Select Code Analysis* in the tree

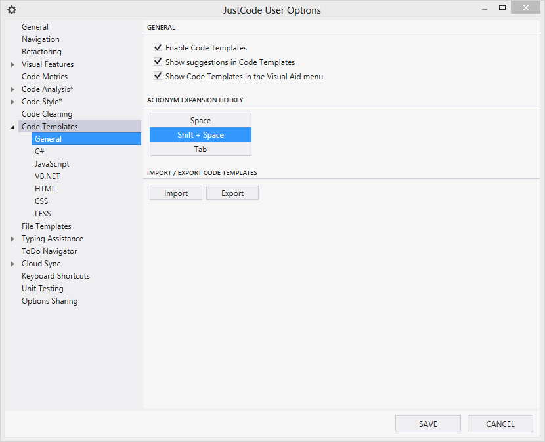pyautogui.click(x=47, y=89)
